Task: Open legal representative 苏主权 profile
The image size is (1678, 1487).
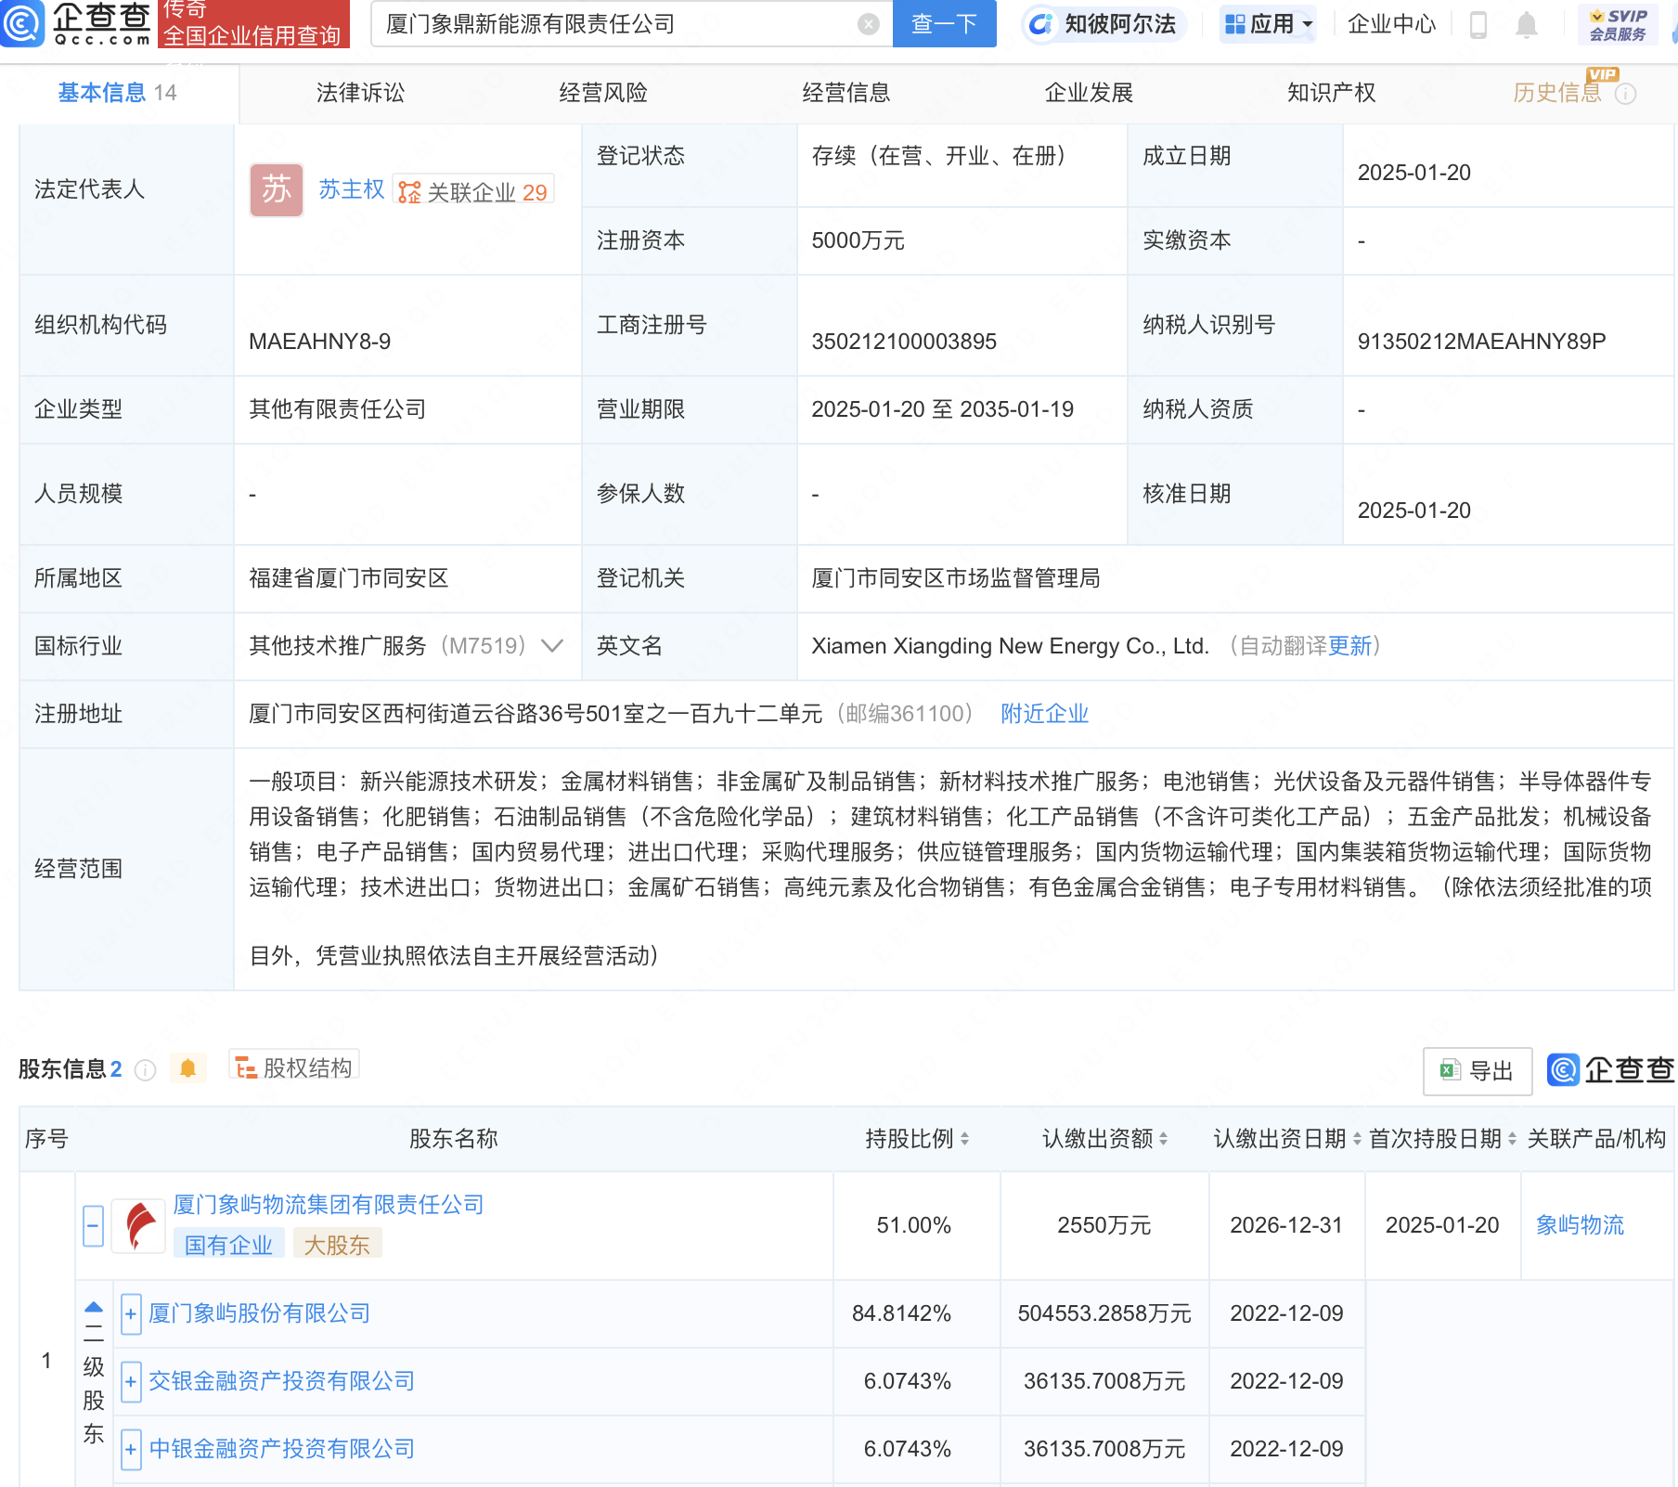Action: [352, 189]
